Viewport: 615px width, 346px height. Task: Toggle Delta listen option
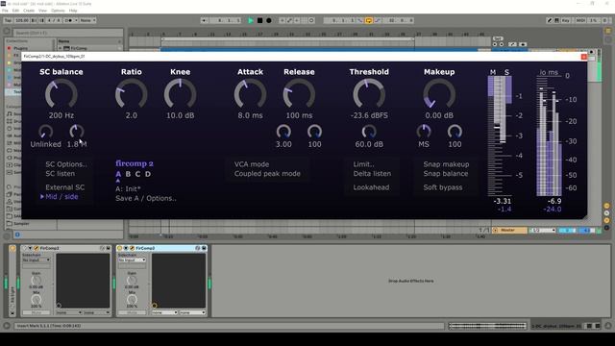(372, 173)
